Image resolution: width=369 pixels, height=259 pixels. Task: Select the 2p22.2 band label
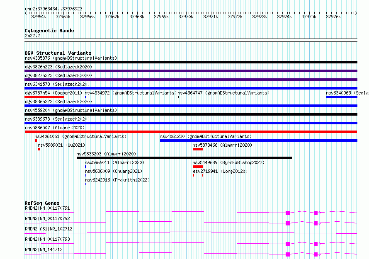pyautogui.click(x=32, y=36)
